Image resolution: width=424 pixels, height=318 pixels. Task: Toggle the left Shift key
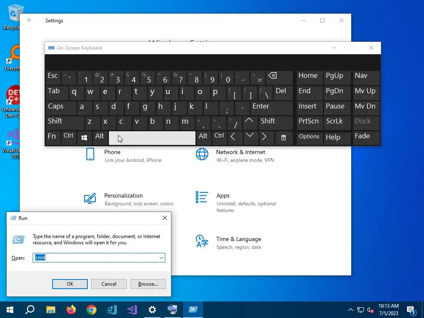(x=65, y=123)
